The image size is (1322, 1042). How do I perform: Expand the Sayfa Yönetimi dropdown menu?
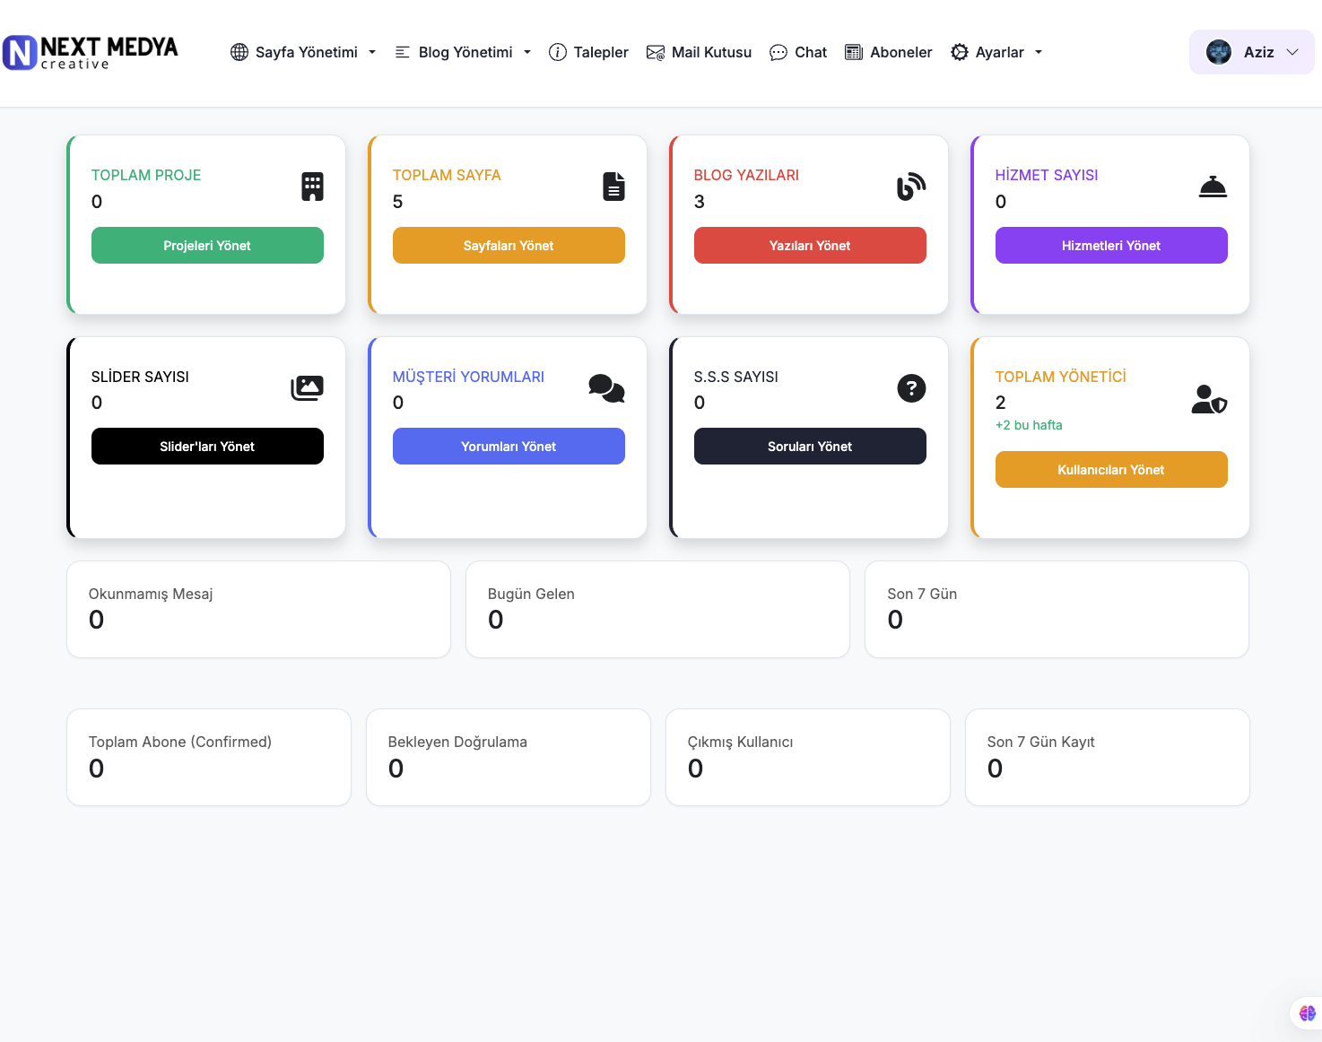point(303,52)
